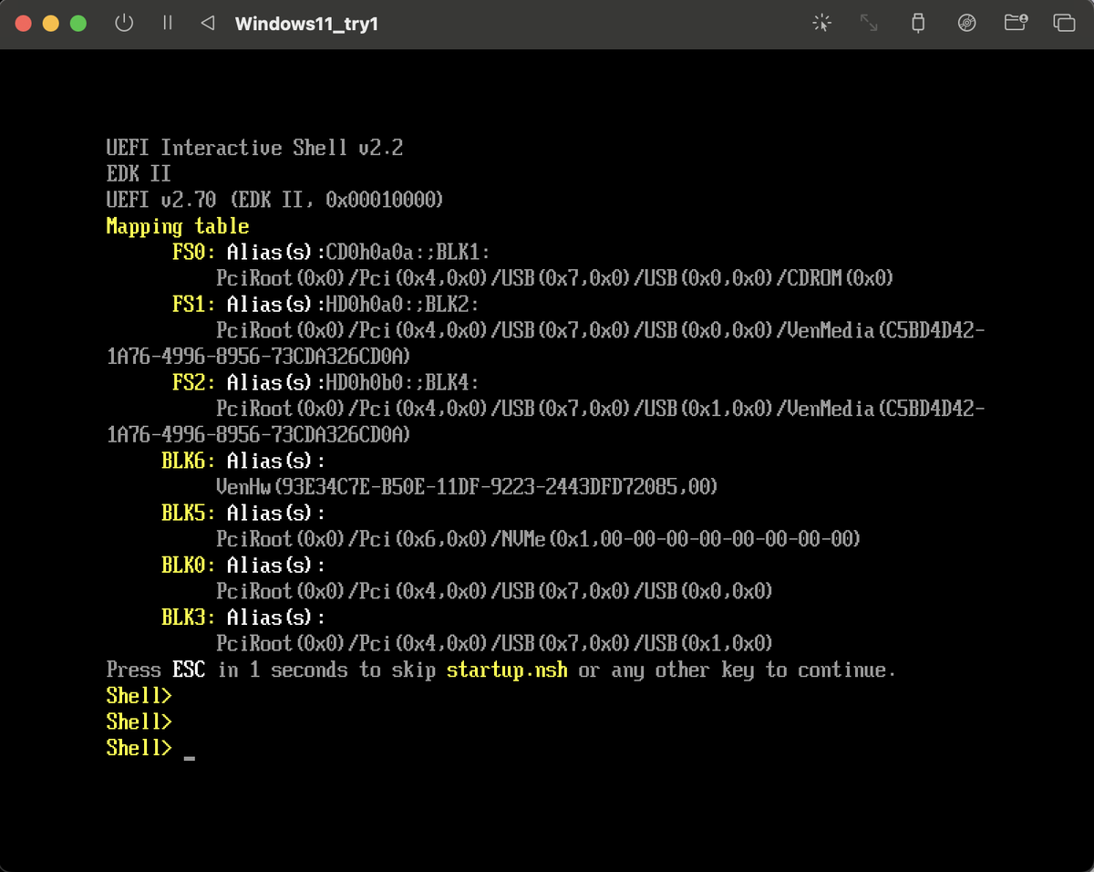The height and width of the screenshot is (872, 1094).
Task: Click the 'UEFI v2.70 (EDK II, 0x00010000)' line
Action: (x=275, y=200)
